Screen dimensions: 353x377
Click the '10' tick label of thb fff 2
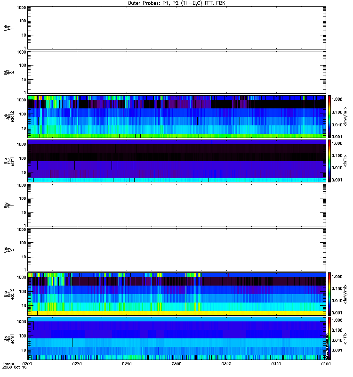[x=24, y=80]
